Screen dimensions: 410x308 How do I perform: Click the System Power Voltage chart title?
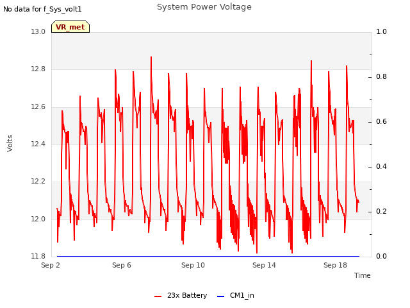point(204,7)
